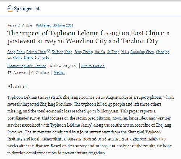Select author Guoming Chen
This screenshot has height=159, width=181.
pos(142,52)
